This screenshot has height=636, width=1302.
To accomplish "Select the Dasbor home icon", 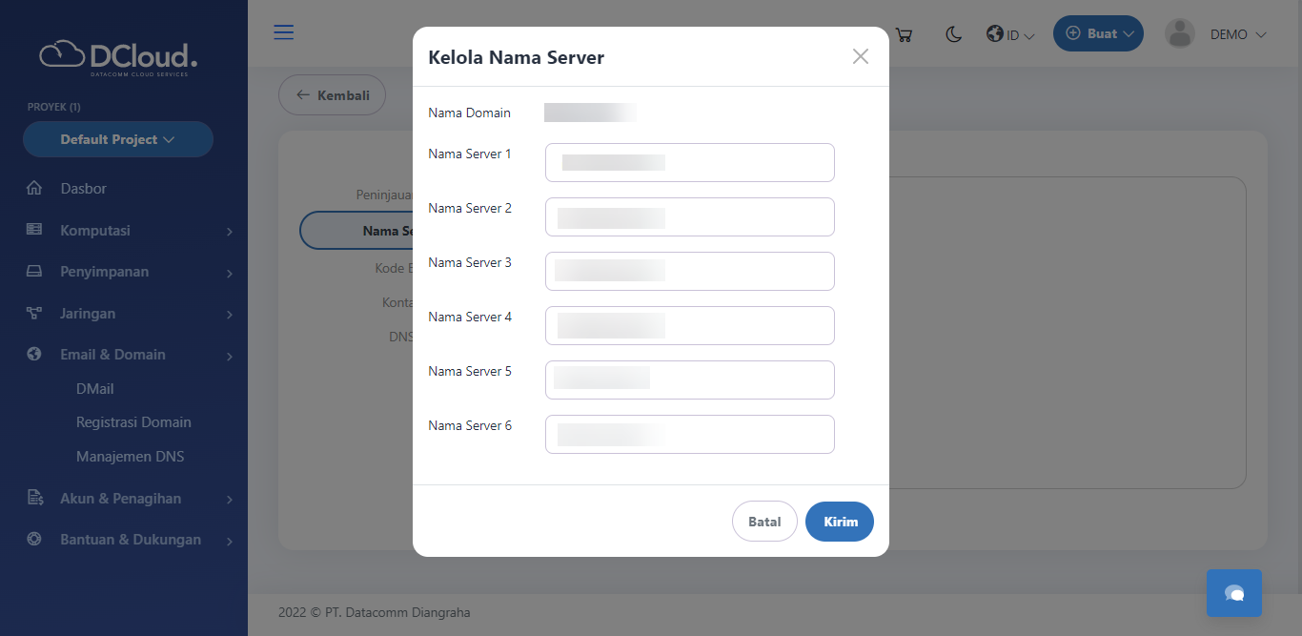I will [33, 188].
